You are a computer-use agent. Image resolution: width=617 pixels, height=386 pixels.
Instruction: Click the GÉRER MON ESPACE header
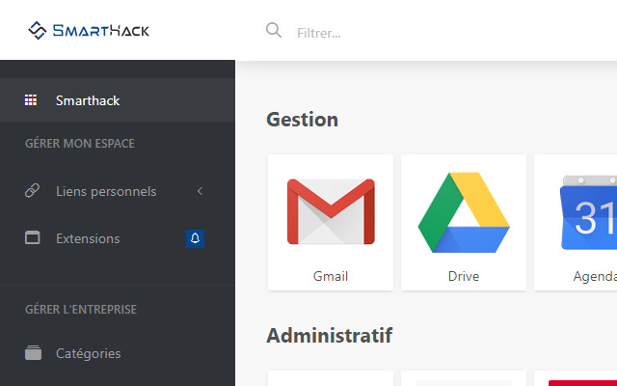coord(80,144)
